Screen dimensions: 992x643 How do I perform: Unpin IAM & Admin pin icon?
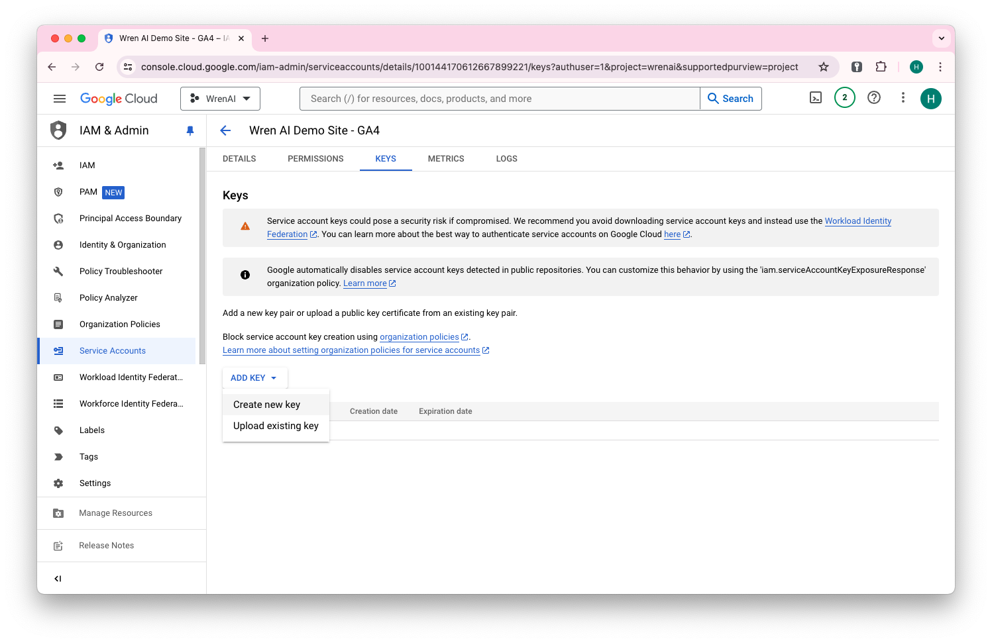pyautogui.click(x=190, y=130)
